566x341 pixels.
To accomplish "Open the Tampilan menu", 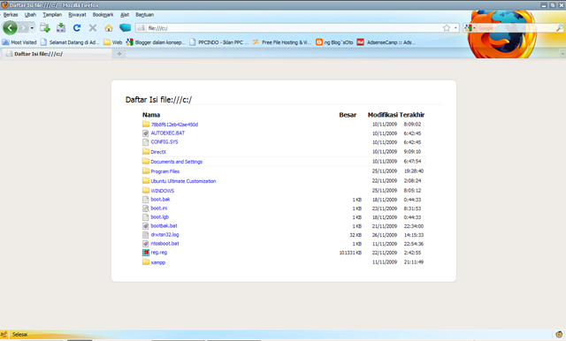I will coord(52,15).
